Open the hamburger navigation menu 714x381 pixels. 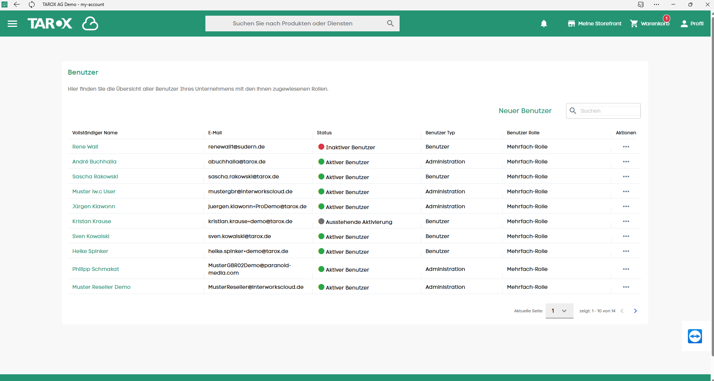(12, 24)
